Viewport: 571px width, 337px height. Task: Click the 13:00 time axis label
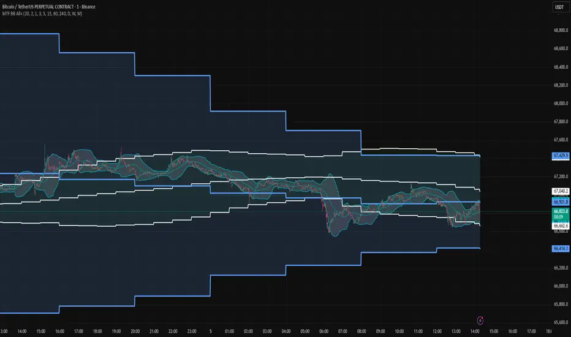[x=456, y=331]
